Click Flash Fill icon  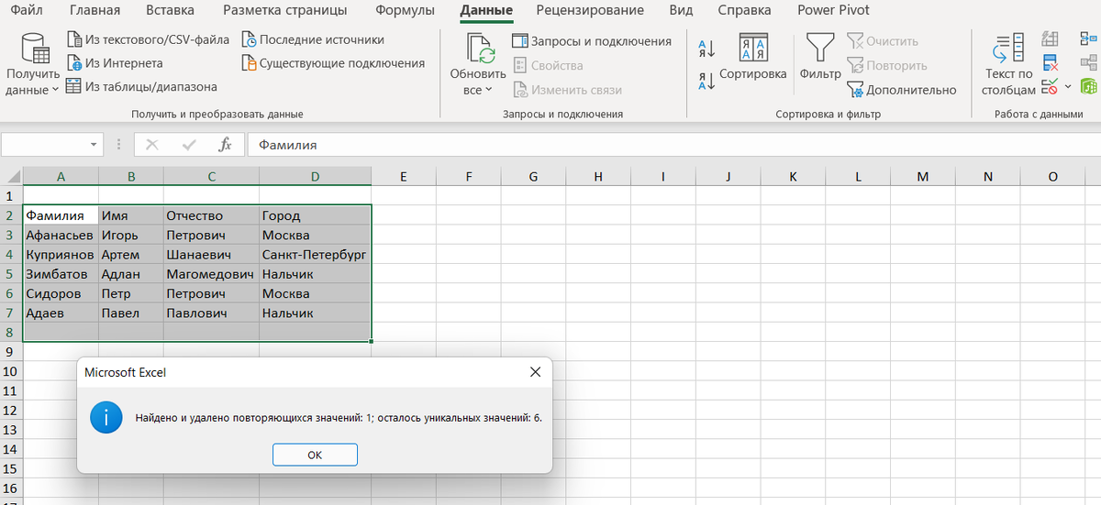coord(1051,40)
